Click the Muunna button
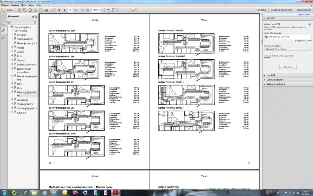The width and height of the screenshot is (313, 196). (x=288, y=67)
